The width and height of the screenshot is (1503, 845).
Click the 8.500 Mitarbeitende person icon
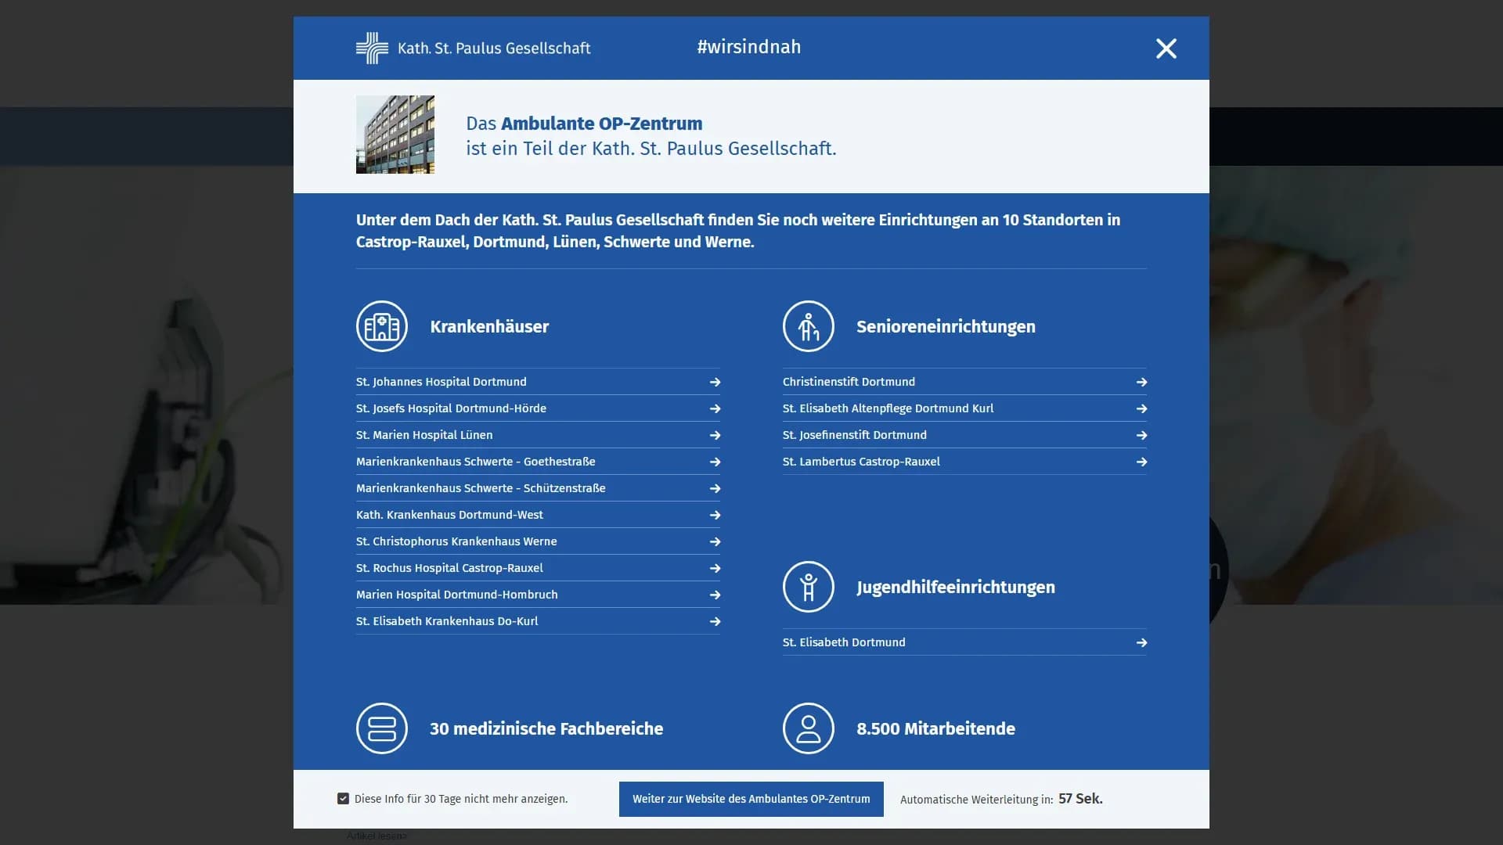click(808, 728)
